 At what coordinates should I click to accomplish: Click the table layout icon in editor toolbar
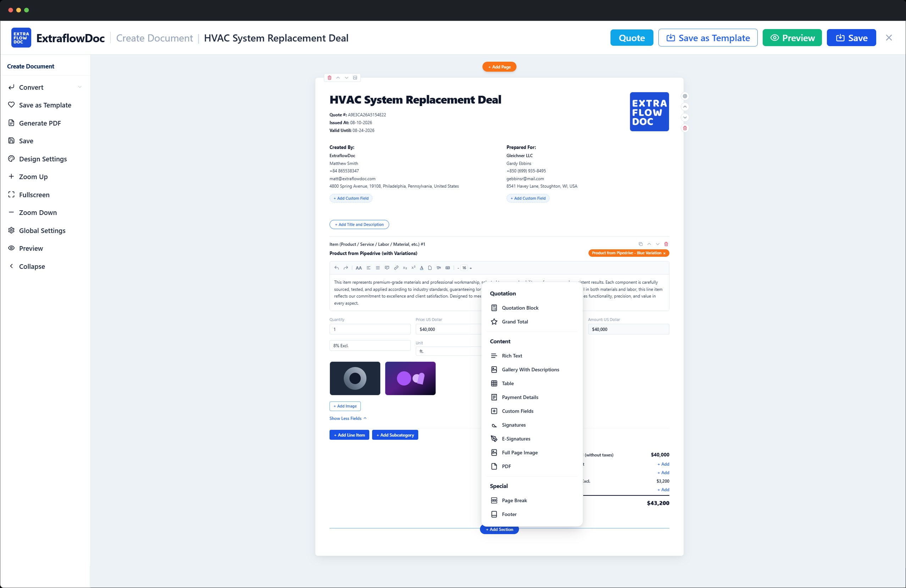448,268
